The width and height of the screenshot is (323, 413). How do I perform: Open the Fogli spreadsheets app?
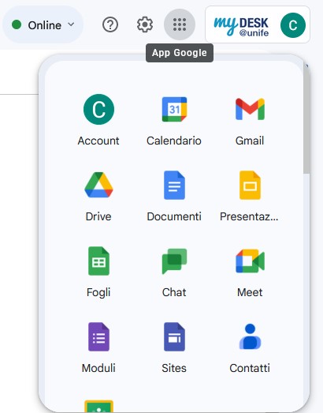[x=98, y=261]
